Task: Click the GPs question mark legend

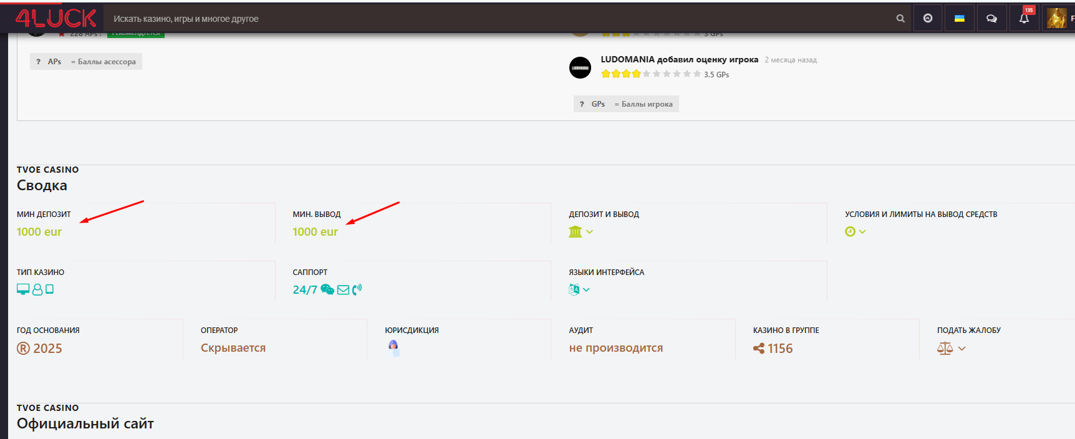Action: pos(582,104)
